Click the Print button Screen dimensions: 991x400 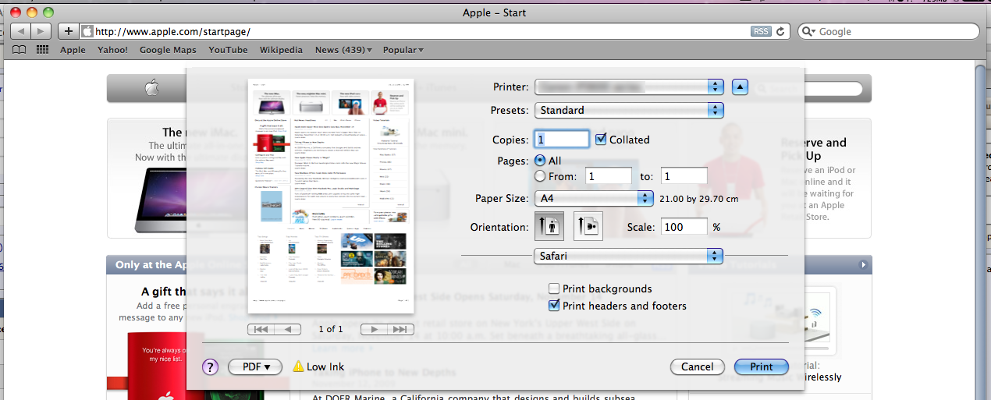pyautogui.click(x=762, y=367)
